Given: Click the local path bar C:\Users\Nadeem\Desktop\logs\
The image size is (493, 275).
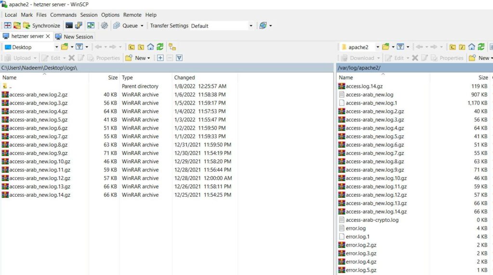Looking at the screenshot, I should tap(167, 68).
